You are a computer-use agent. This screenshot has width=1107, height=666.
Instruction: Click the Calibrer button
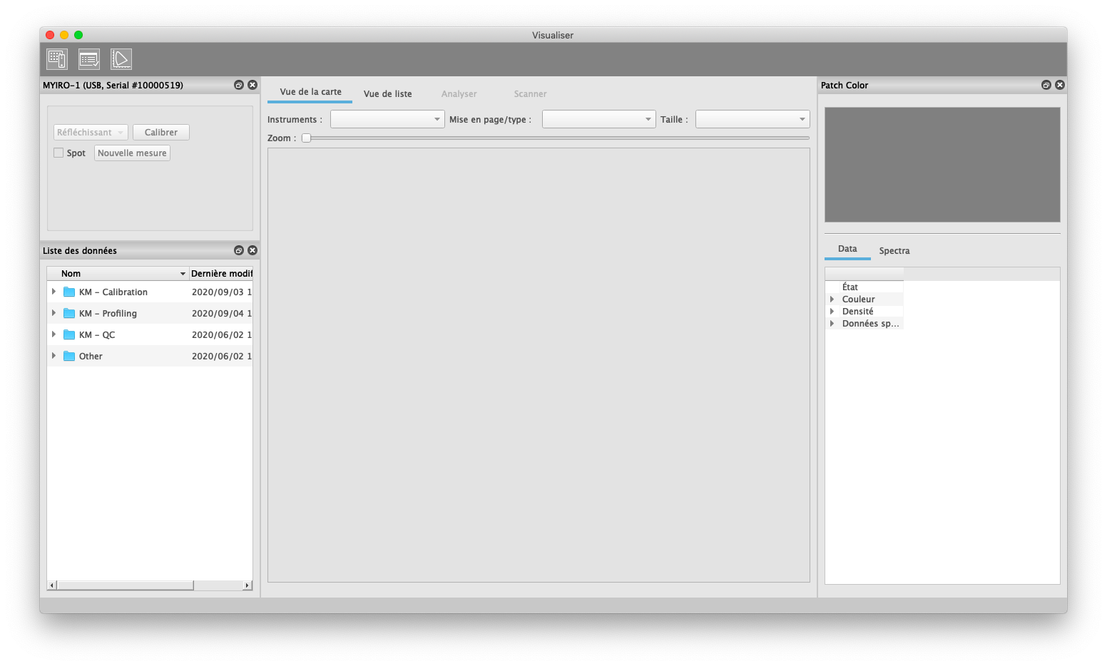[x=161, y=133]
